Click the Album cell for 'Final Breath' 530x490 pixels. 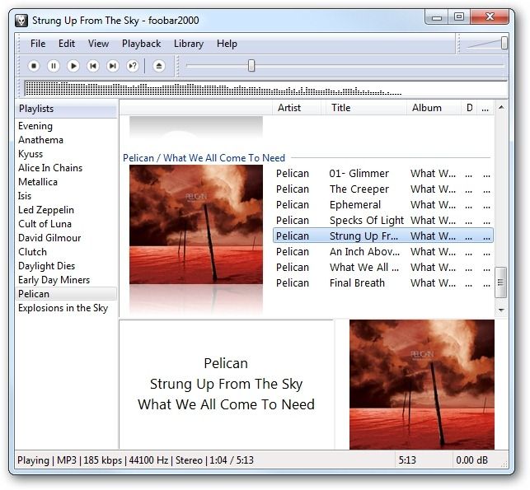tap(433, 282)
